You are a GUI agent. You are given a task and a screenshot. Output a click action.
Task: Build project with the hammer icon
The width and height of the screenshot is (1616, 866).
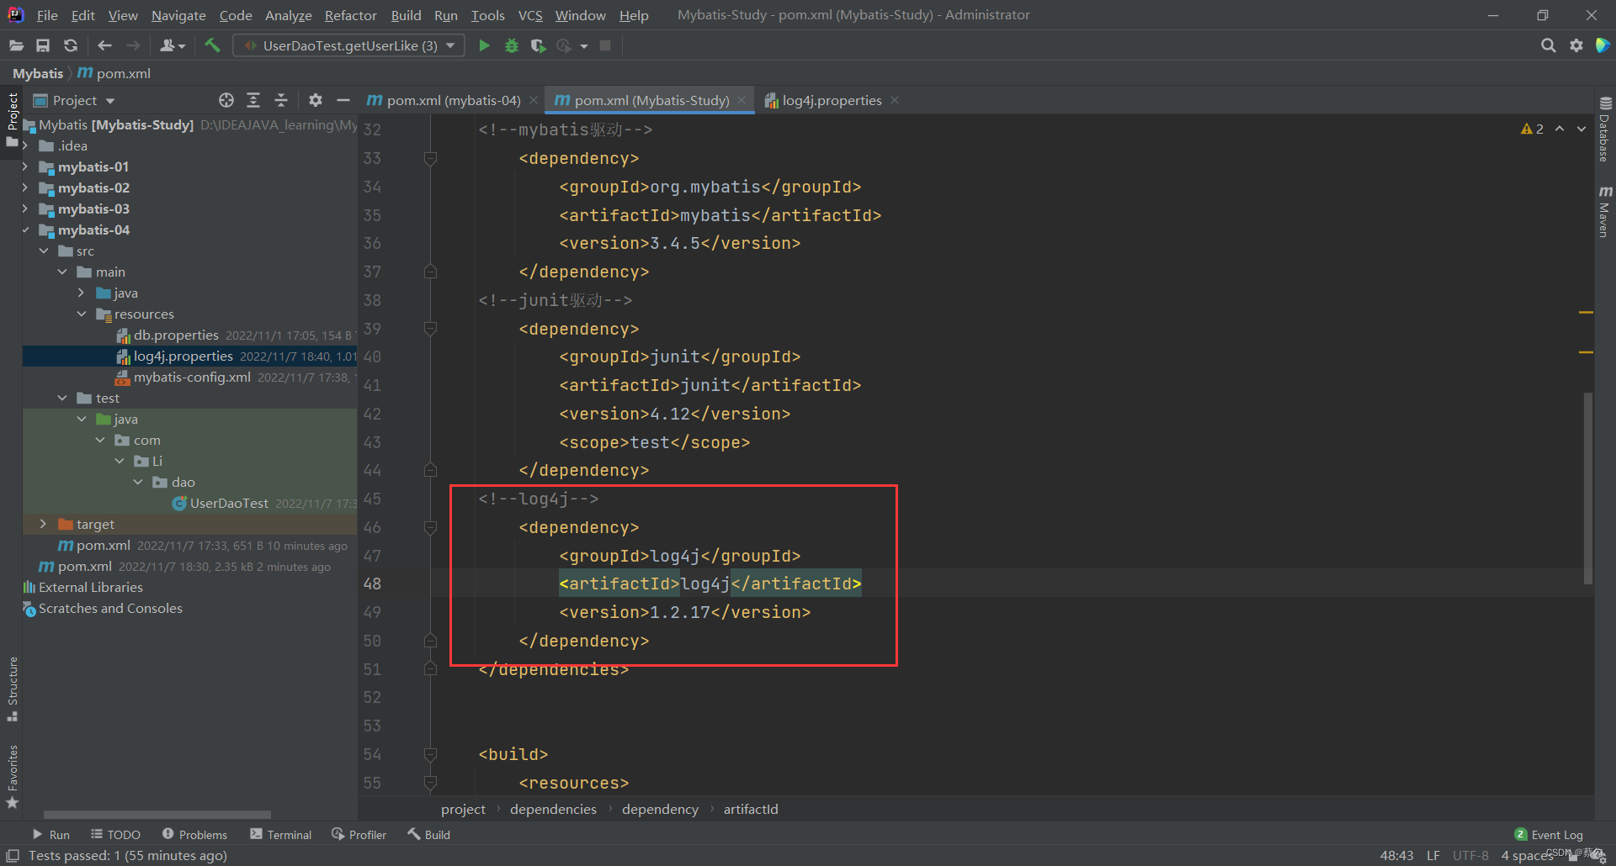tap(212, 45)
